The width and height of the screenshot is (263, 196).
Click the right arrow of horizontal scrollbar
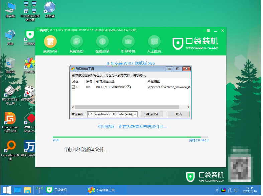tap(189, 107)
